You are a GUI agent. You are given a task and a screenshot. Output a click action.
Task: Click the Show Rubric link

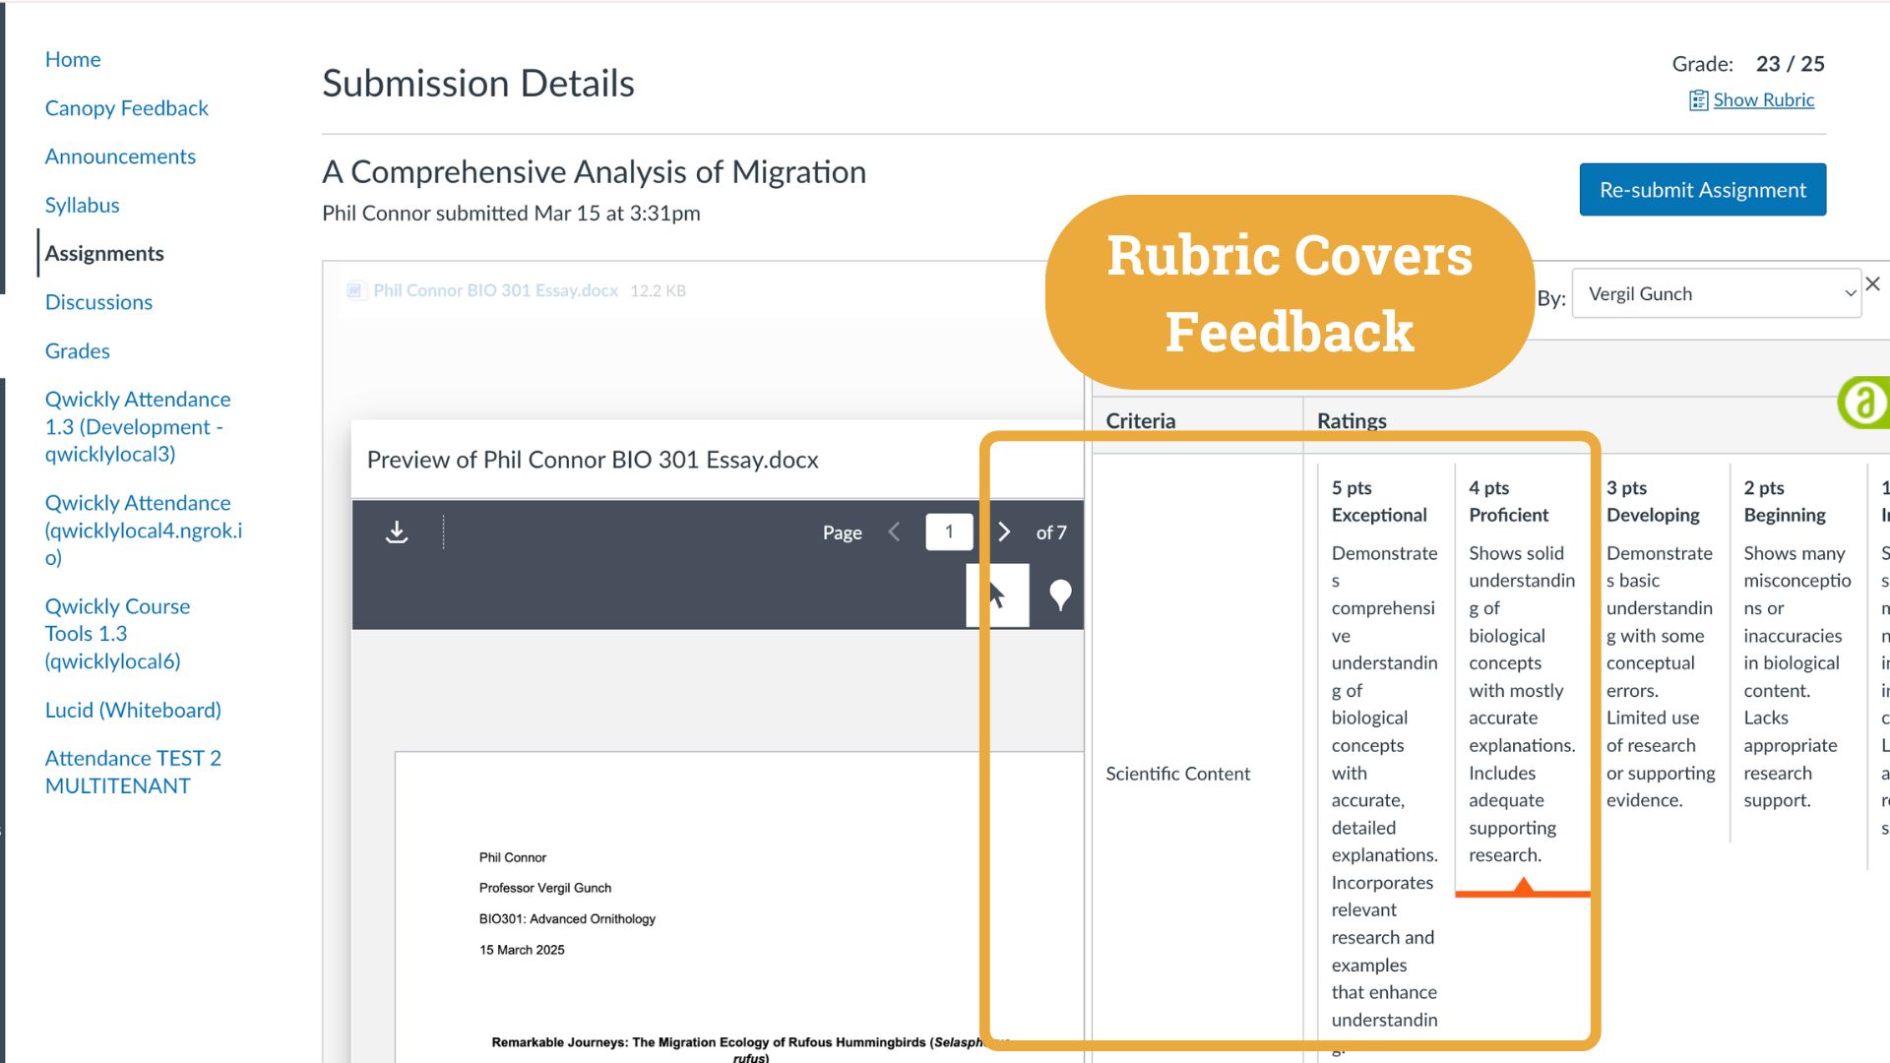click(x=1763, y=100)
